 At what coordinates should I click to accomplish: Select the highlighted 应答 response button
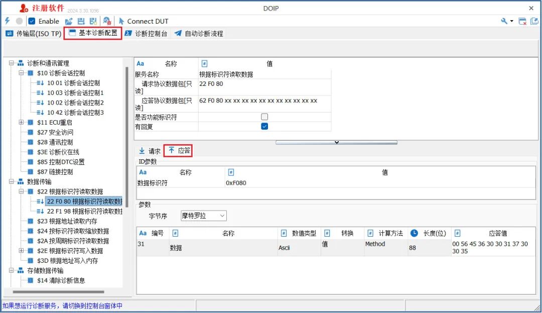point(178,150)
